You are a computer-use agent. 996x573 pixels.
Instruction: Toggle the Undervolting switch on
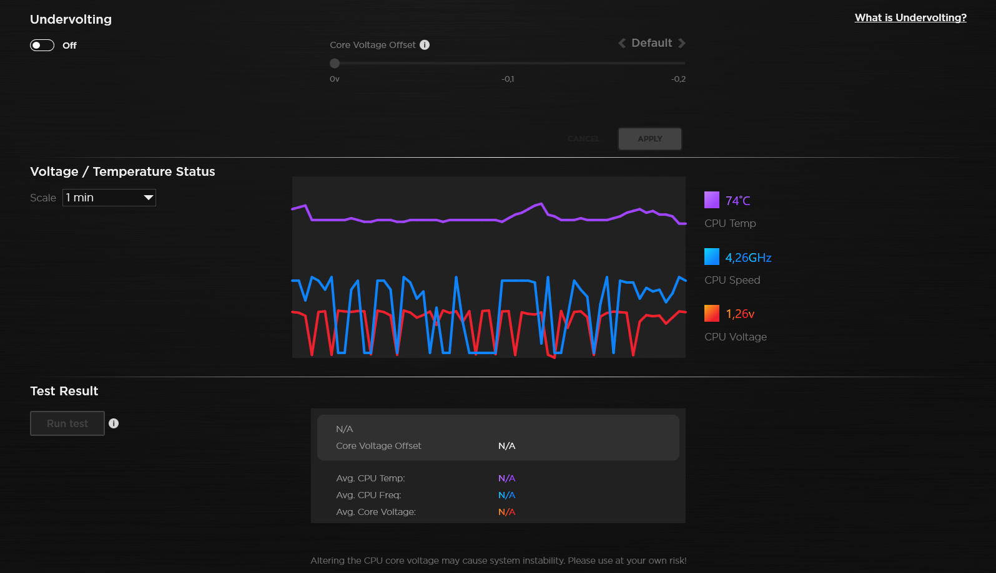pos(42,45)
